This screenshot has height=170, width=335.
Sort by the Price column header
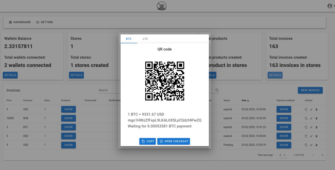pyautogui.click(x=9, y=100)
